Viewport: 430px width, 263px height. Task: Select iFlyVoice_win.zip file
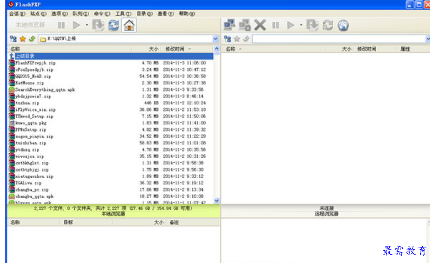[x=35, y=110]
